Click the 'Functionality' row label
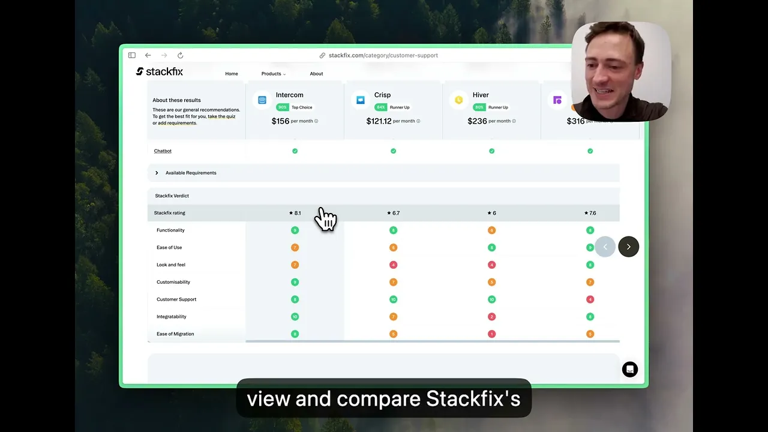 click(x=170, y=230)
